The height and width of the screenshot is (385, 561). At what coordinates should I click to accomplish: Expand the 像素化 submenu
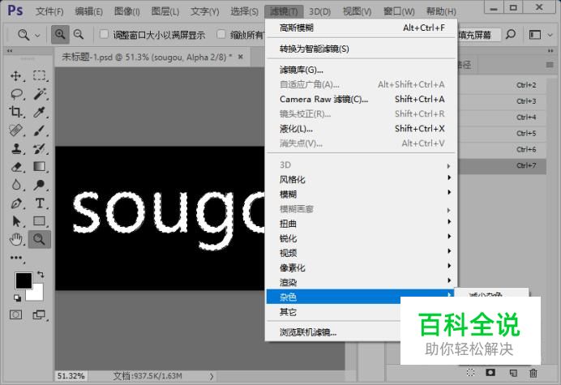tap(361, 267)
